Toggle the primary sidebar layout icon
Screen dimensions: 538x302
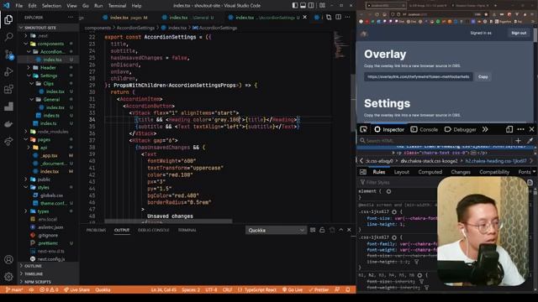coord(295,6)
